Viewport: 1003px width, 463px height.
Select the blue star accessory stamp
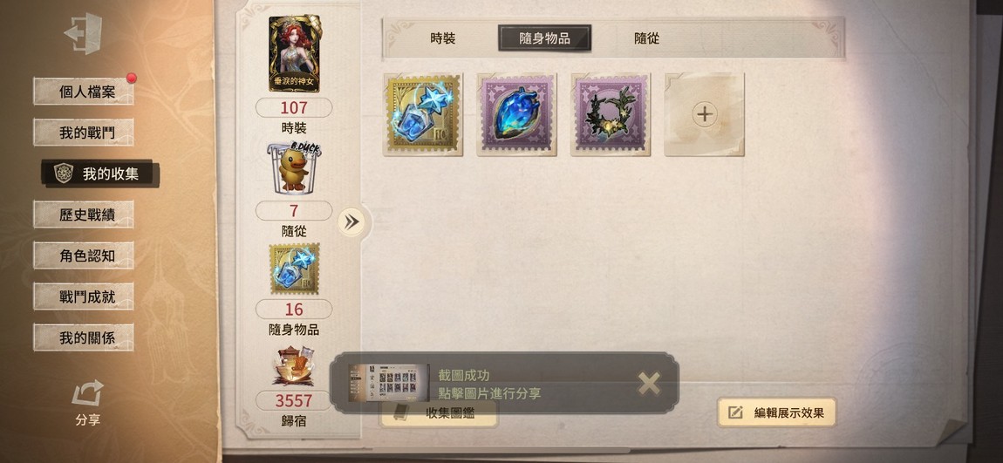tap(423, 114)
